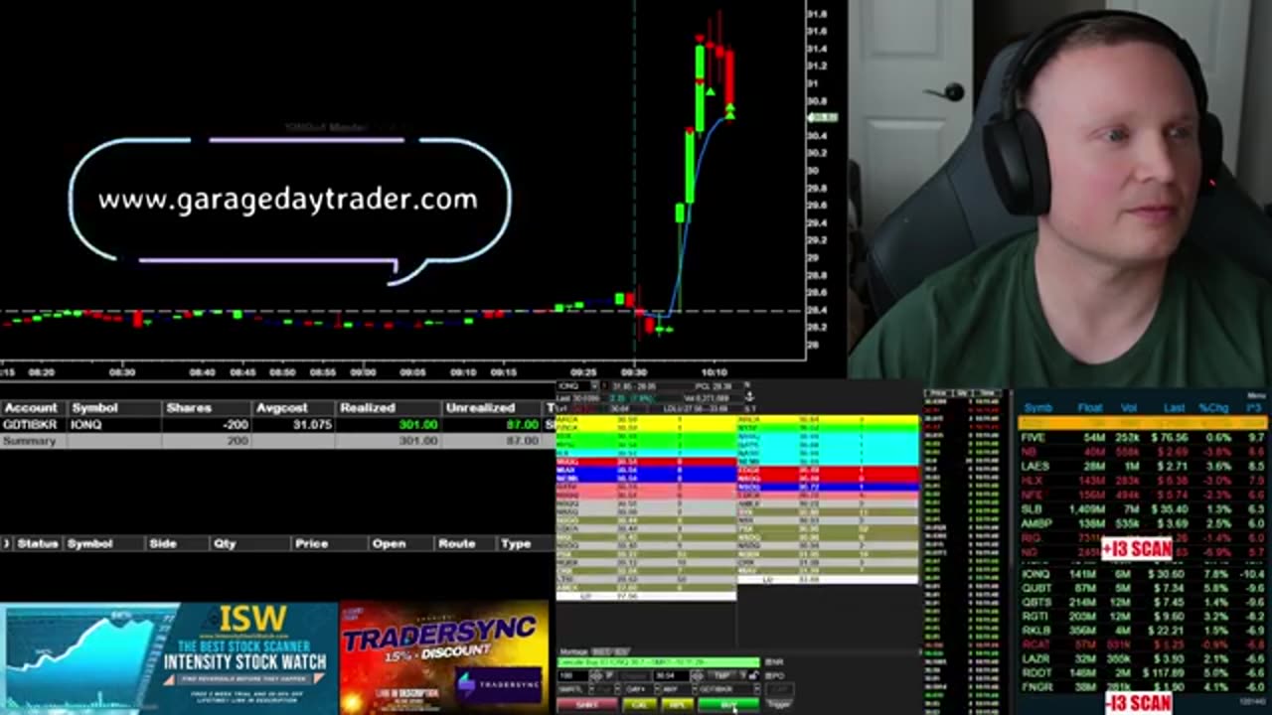This screenshot has height=715, width=1272.
Task: Select QBTS row in scanner
Action: click(x=1143, y=602)
